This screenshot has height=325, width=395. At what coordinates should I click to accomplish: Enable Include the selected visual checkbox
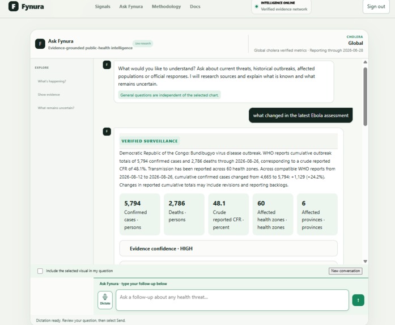pyautogui.click(x=40, y=271)
